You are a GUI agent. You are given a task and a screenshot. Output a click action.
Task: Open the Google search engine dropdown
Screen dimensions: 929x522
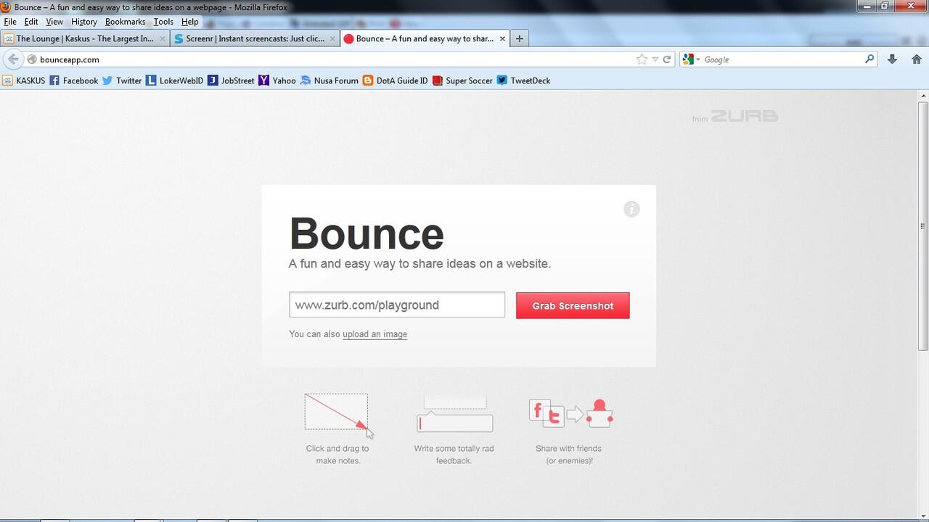coord(692,59)
